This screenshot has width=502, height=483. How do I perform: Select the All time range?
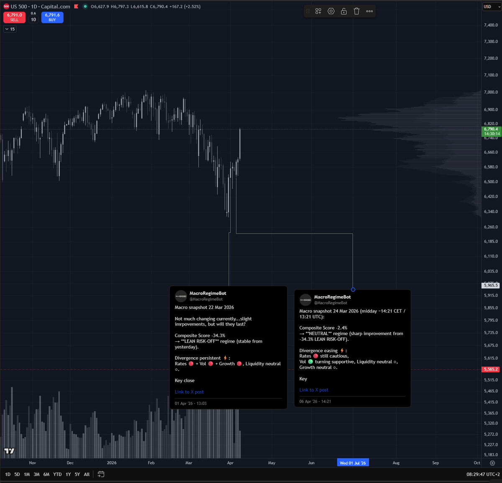pos(87,474)
